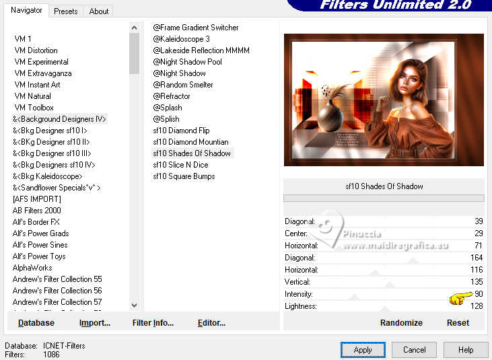Choose @Splish filter
The image size is (492, 360).
point(166,119)
